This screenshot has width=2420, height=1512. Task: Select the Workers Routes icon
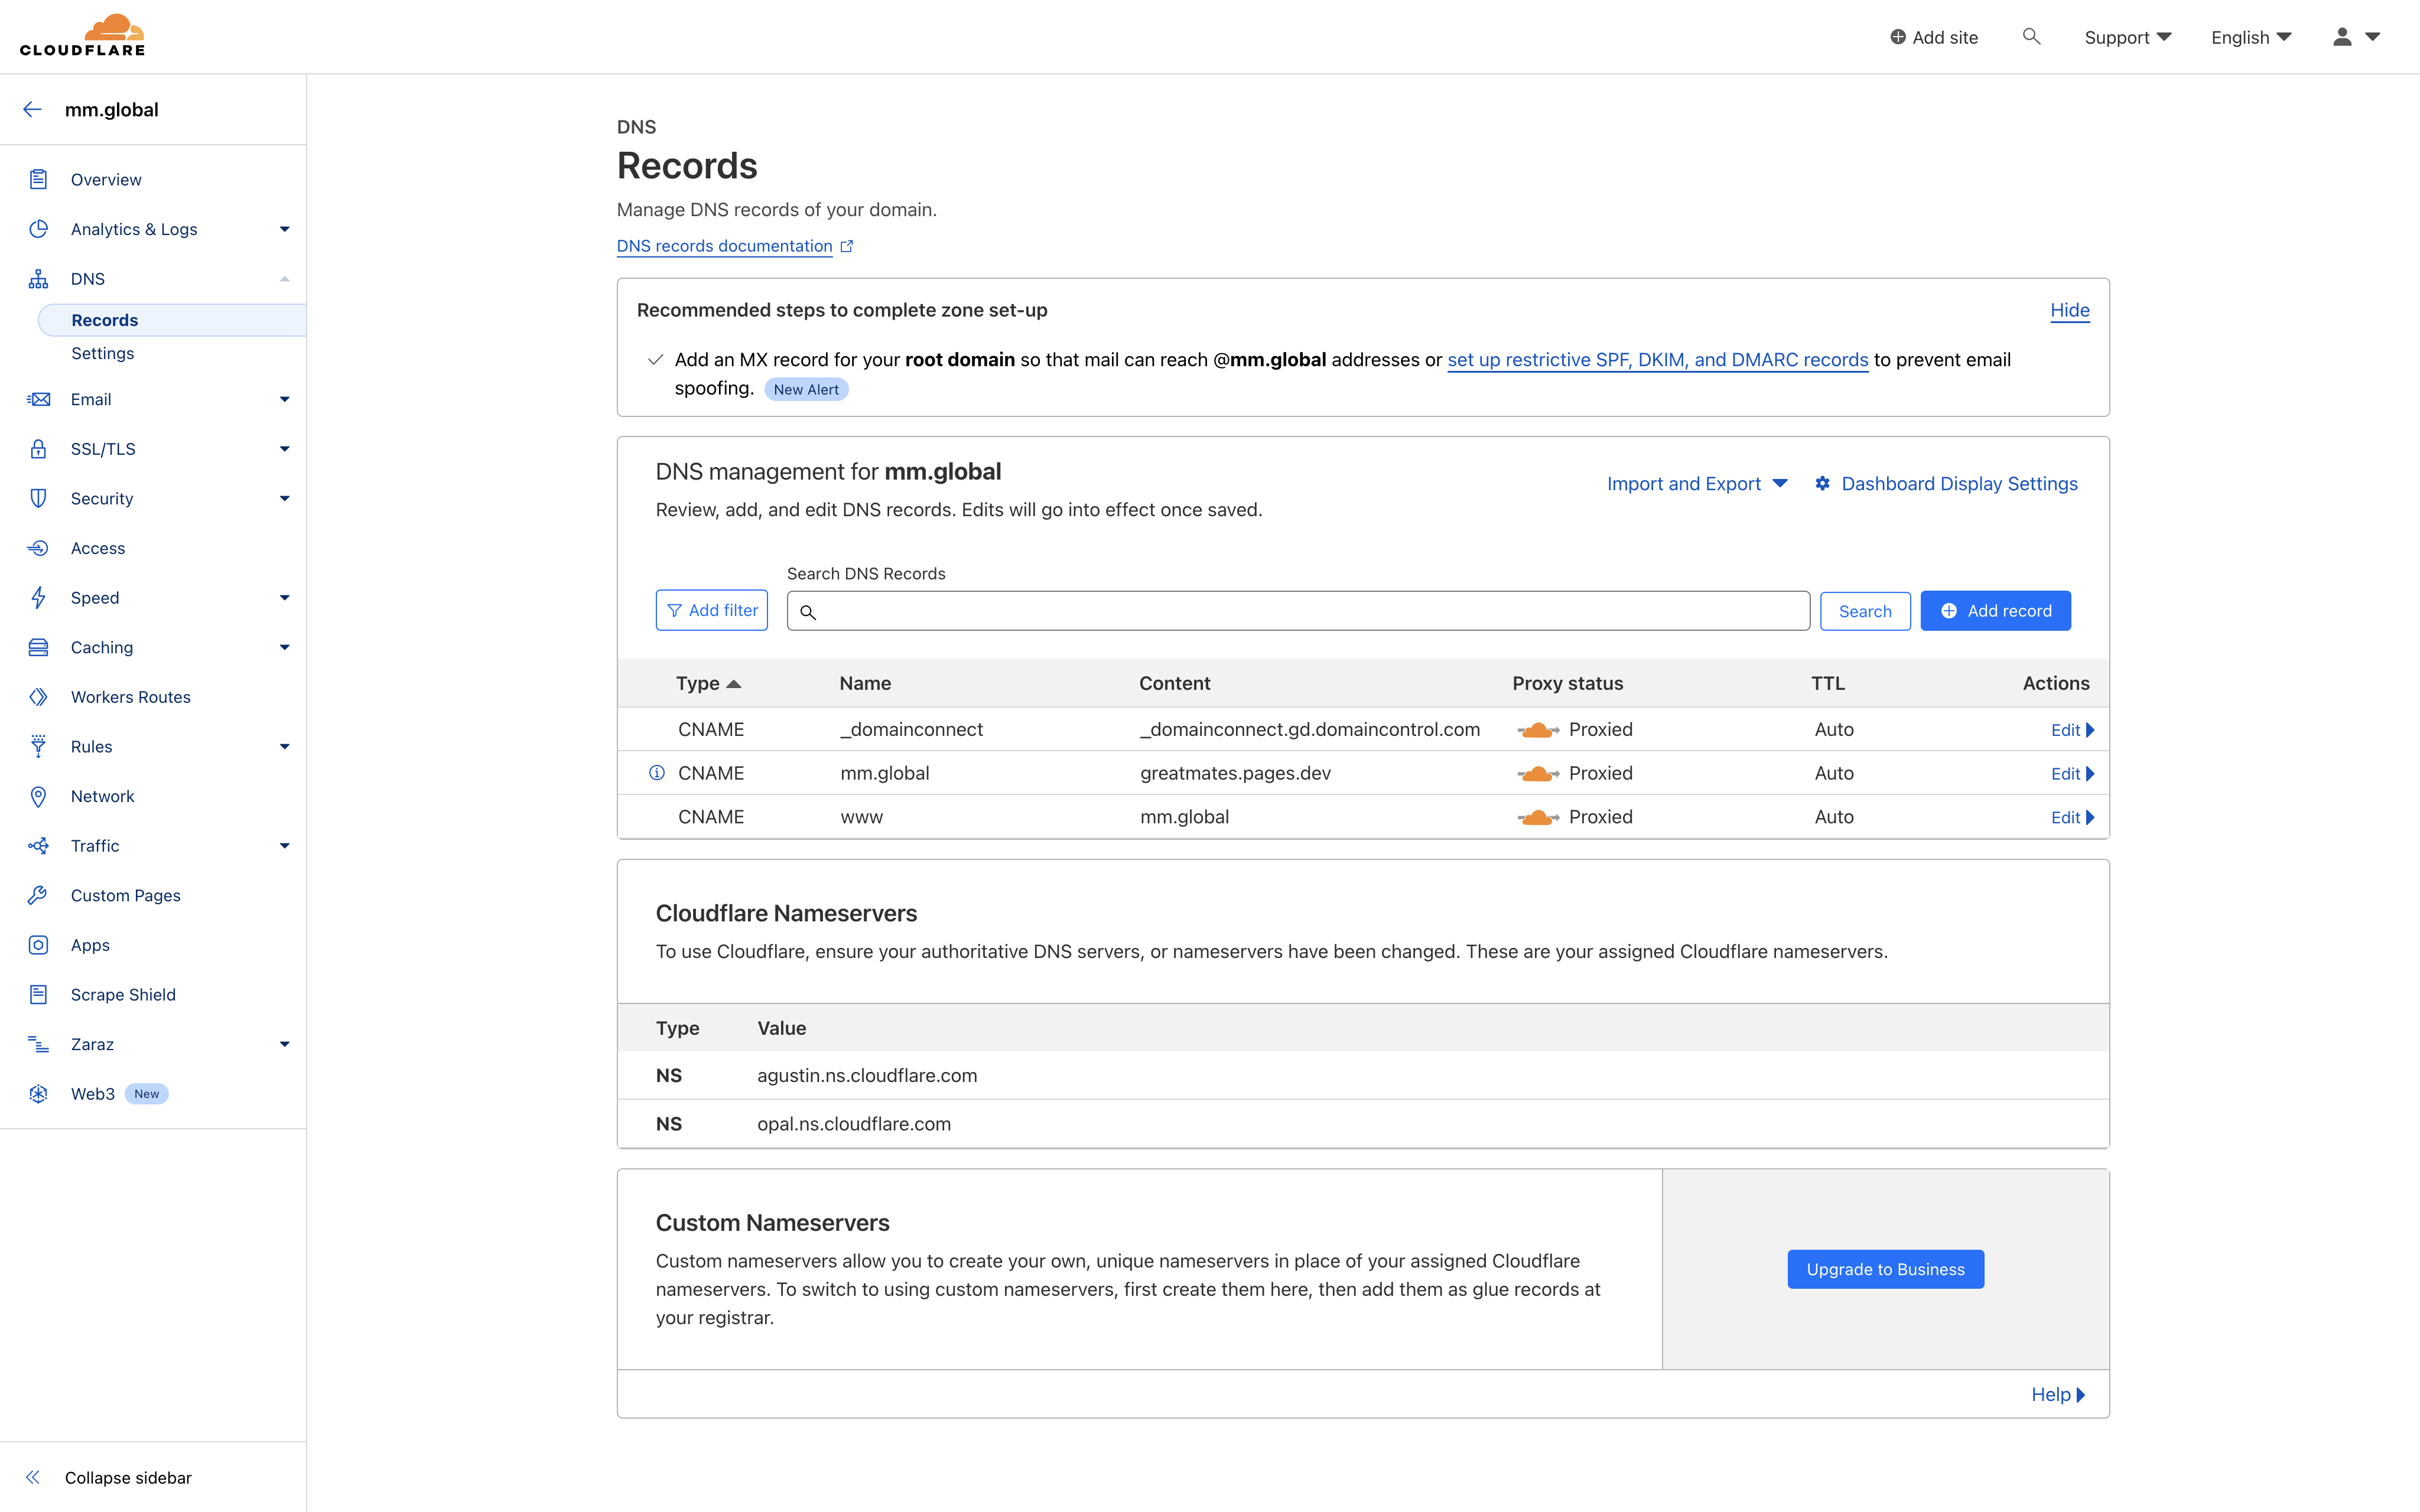click(38, 696)
